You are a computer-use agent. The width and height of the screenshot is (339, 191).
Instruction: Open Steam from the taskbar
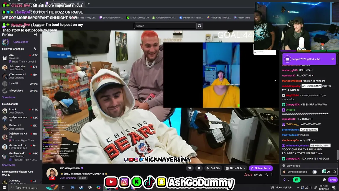(81, 188)
